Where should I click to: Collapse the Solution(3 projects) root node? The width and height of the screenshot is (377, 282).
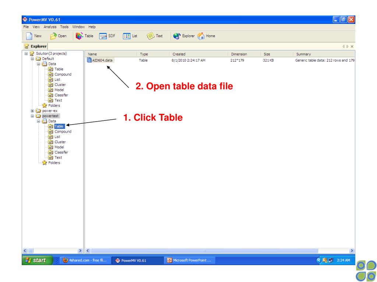coord(26,54)
